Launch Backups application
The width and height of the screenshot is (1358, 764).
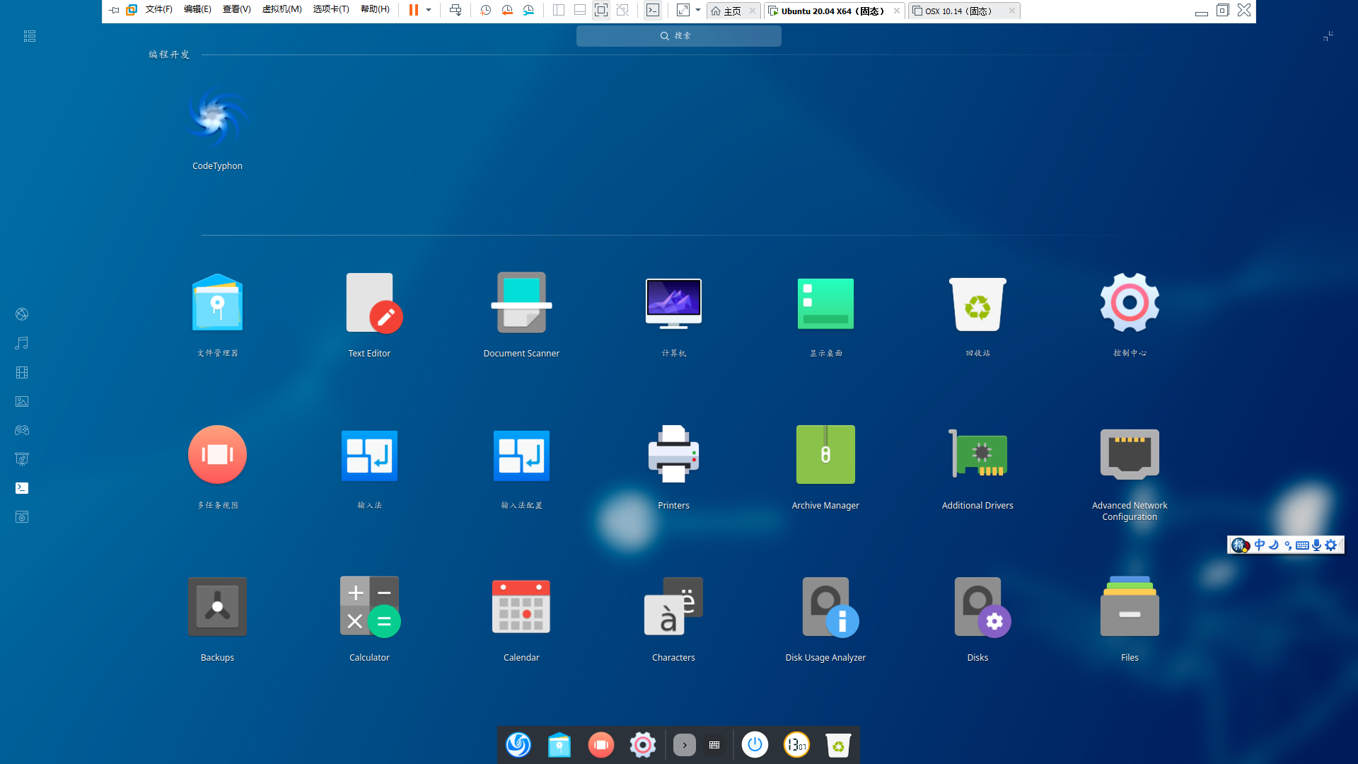pyautogui.click(x=217, y=608)
